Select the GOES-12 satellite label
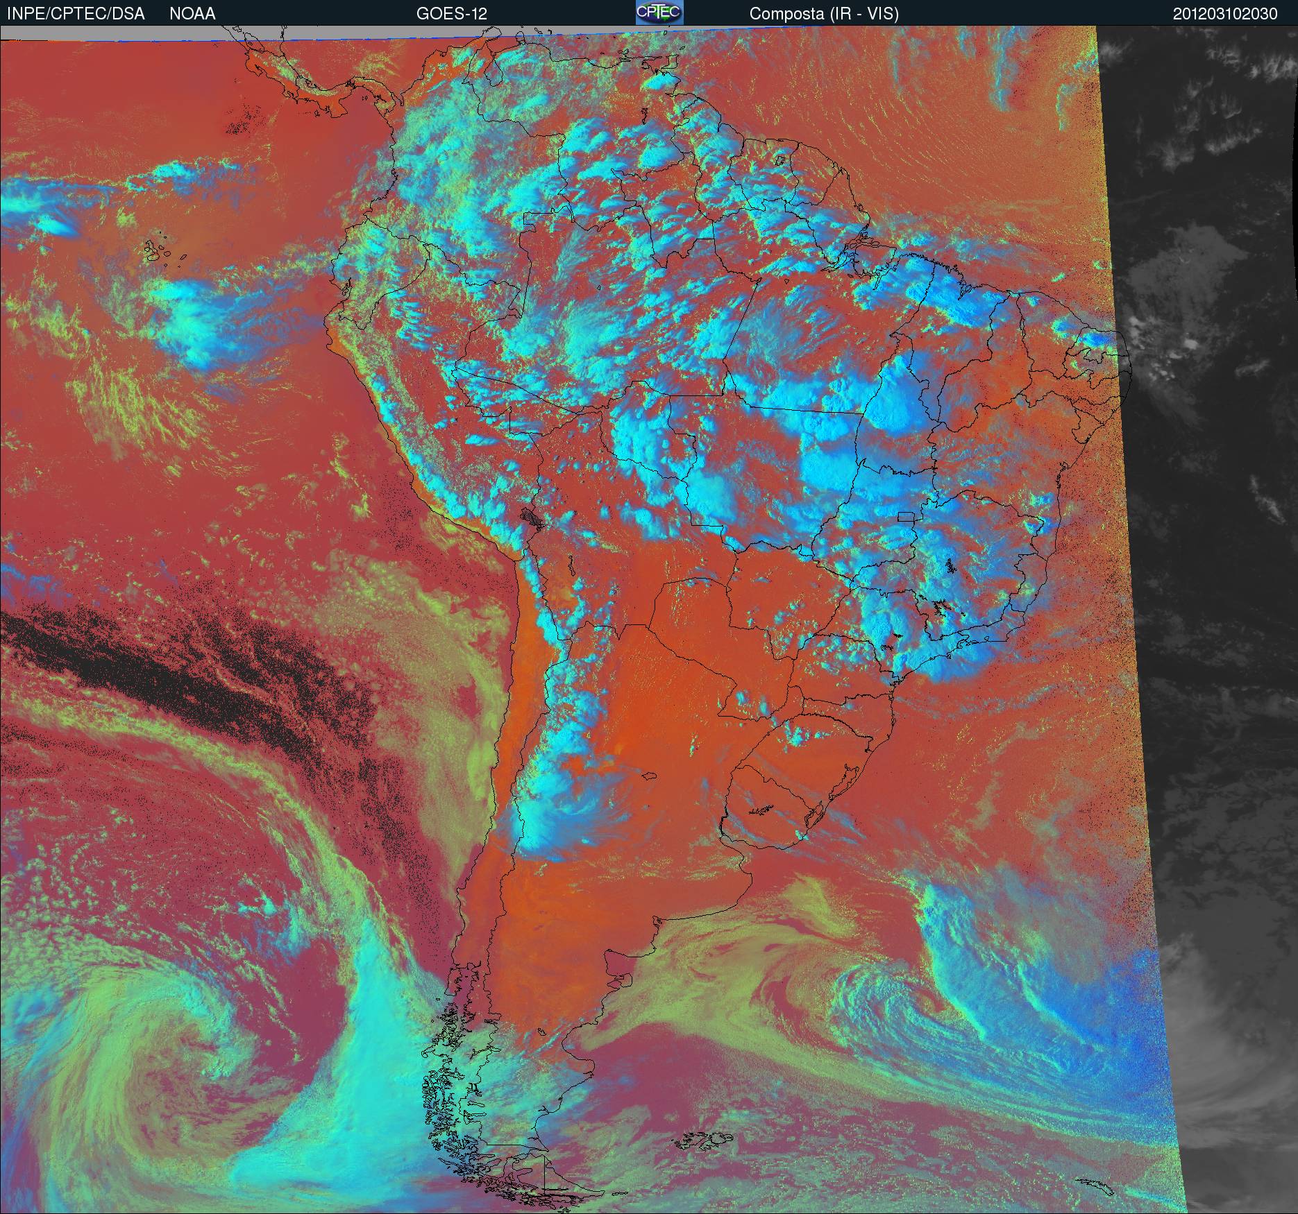1298x1214 pixels. point(451,13)
